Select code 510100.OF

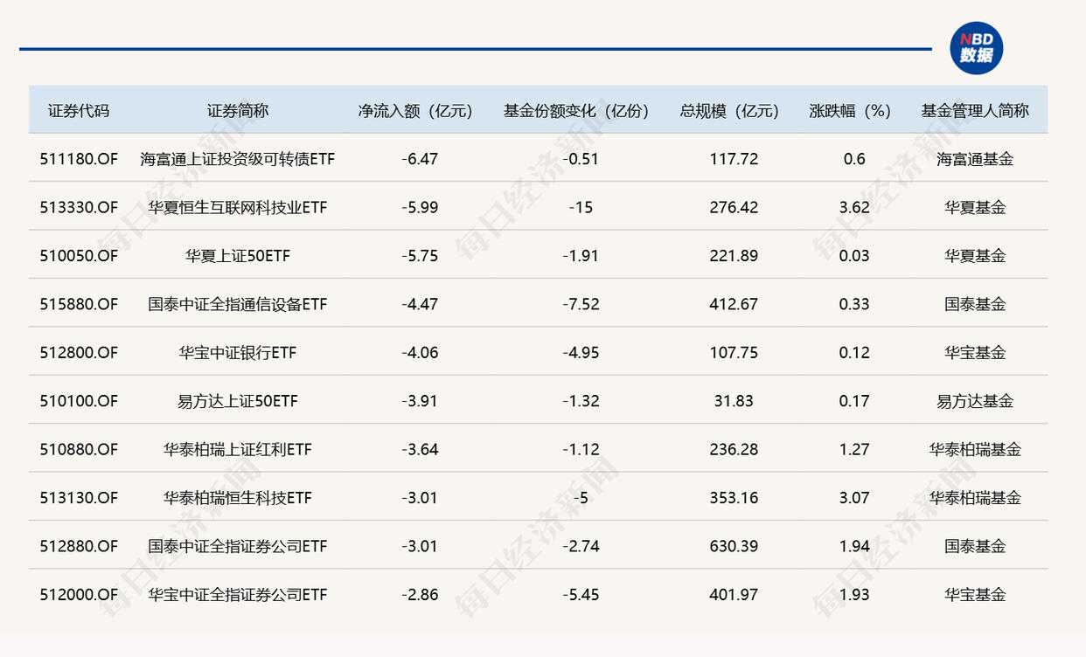pyautogui.click(x=79, y=401)
